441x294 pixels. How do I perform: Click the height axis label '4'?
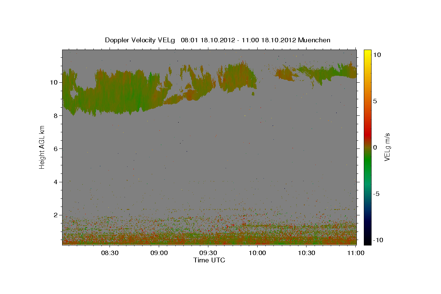pyautogui.click(x=55, y=182)
